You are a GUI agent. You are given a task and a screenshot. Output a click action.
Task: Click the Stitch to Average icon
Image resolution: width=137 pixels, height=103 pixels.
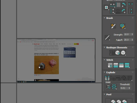coord(116,65)
